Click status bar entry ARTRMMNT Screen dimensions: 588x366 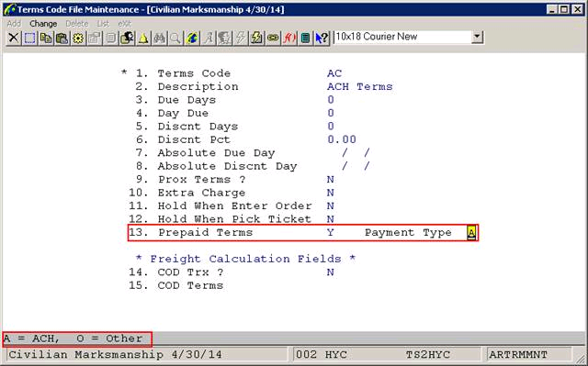tap(518, 354)
